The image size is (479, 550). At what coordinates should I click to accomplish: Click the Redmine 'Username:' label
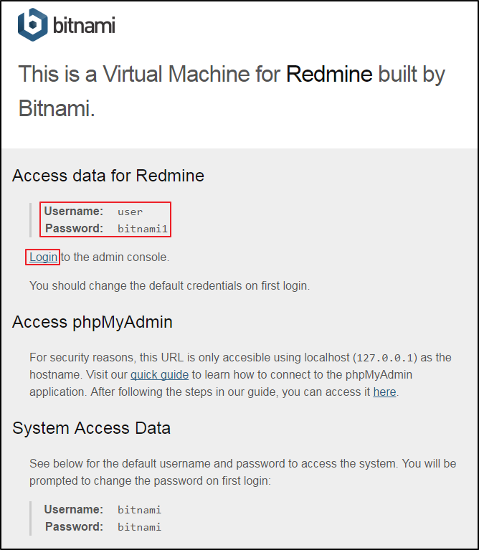(x=74, y=211)
